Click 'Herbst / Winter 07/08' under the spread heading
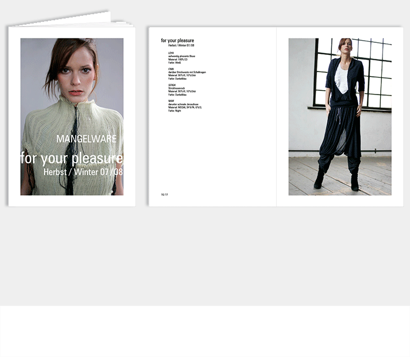This screenshot has height=357, width=410. [181, 46]
